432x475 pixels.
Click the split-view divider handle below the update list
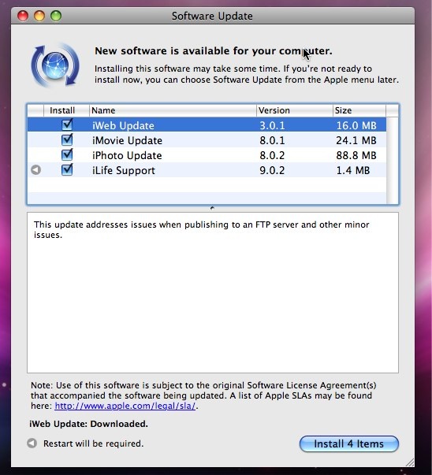tap(212, 208)
